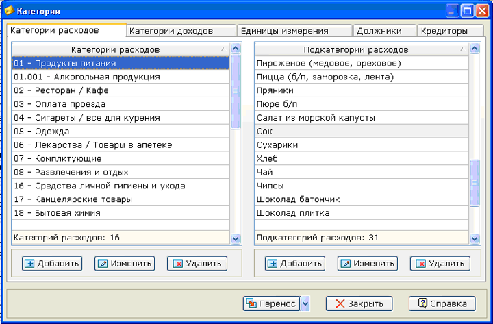Click Изменить under the subcategories list
This screenshot has height=324, width=493.
pos(368,263)
